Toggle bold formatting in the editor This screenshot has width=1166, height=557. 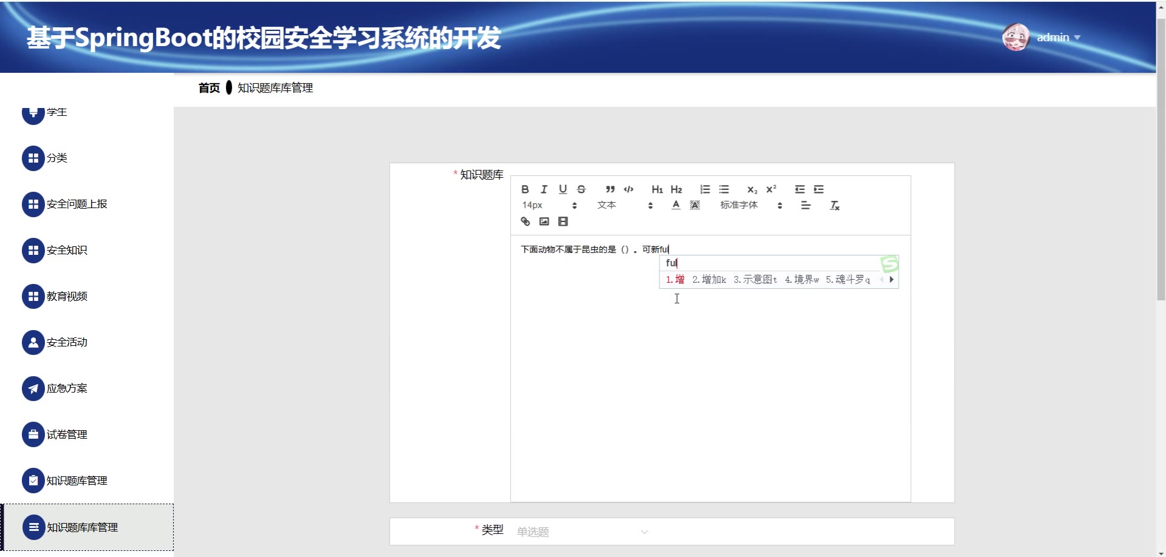tap(525, 189)
